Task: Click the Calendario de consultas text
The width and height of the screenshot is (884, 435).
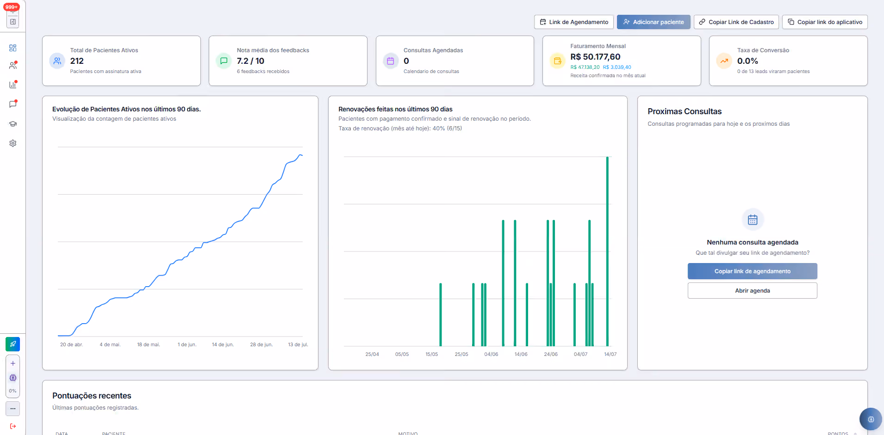Action: pyautogui.click(x=431, y=72)
